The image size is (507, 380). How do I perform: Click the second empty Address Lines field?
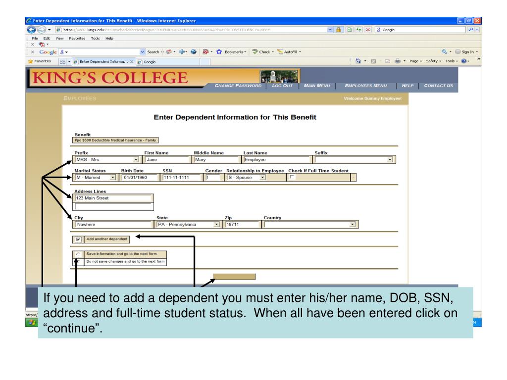tap(113, 206)
